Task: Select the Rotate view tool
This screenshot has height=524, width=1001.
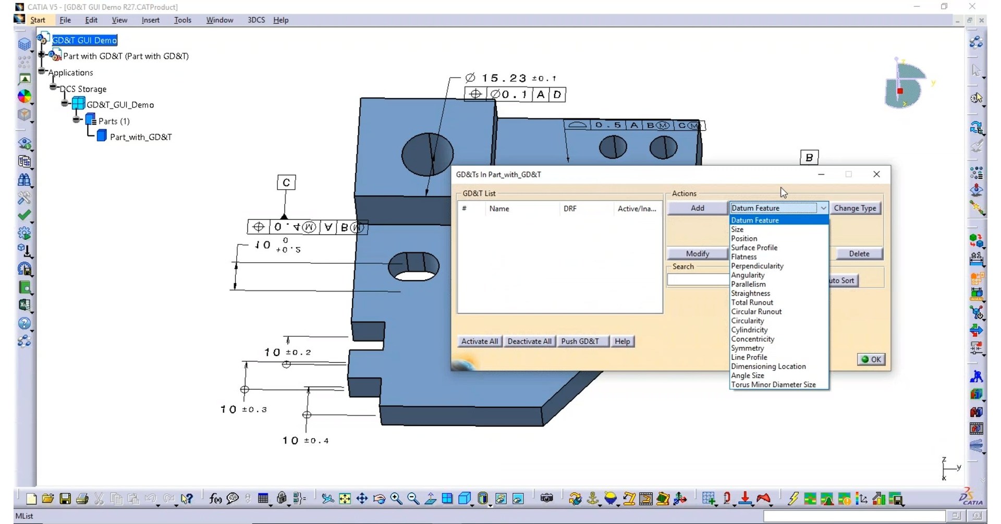Action: 379,498
